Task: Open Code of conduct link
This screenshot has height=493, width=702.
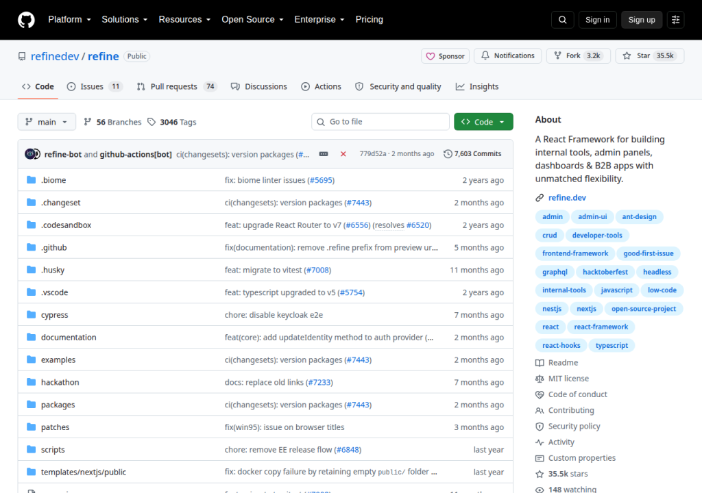Action: [577, 394]
